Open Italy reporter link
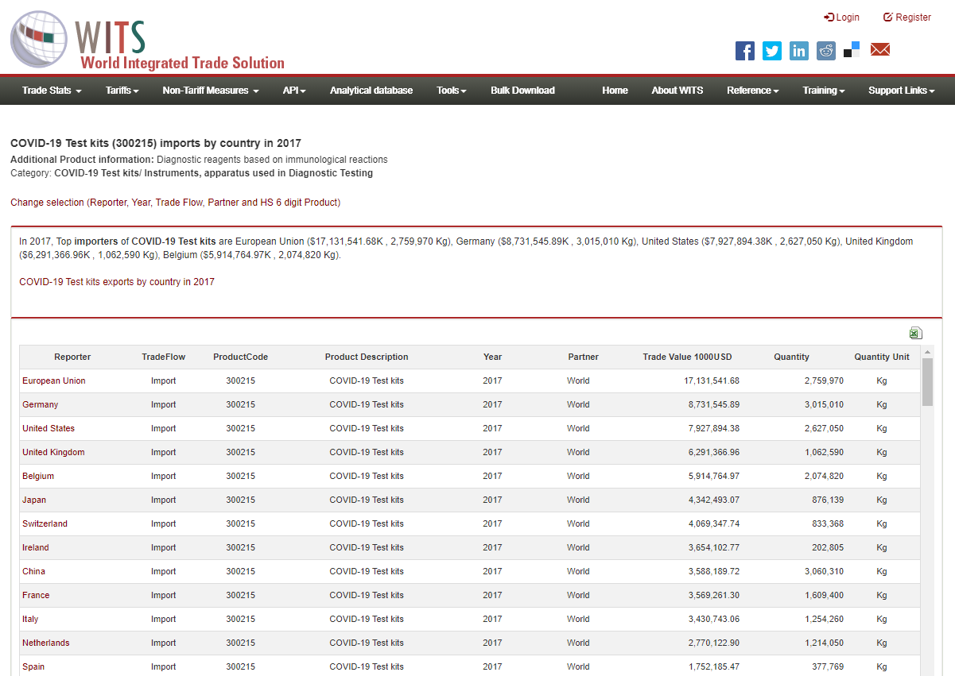Image resolution: width=955 pixels, height=676 pixels. [x=30, y=619]
